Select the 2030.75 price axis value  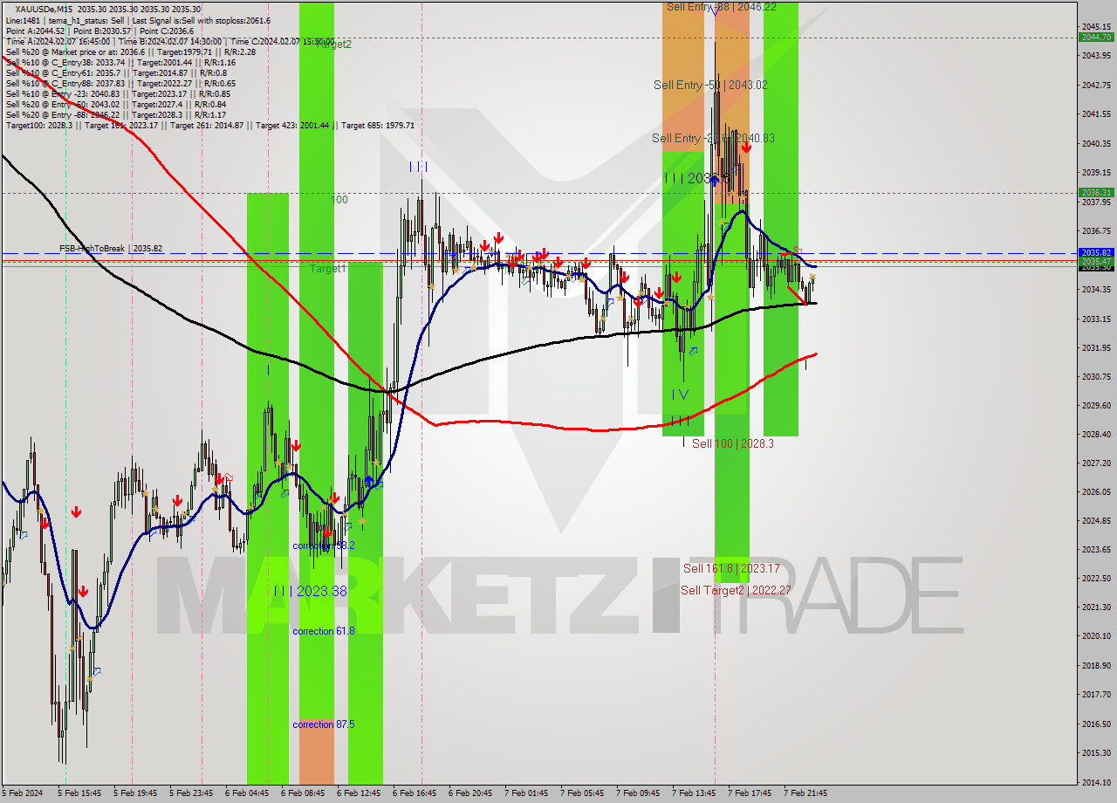[x=1096, y=376]
